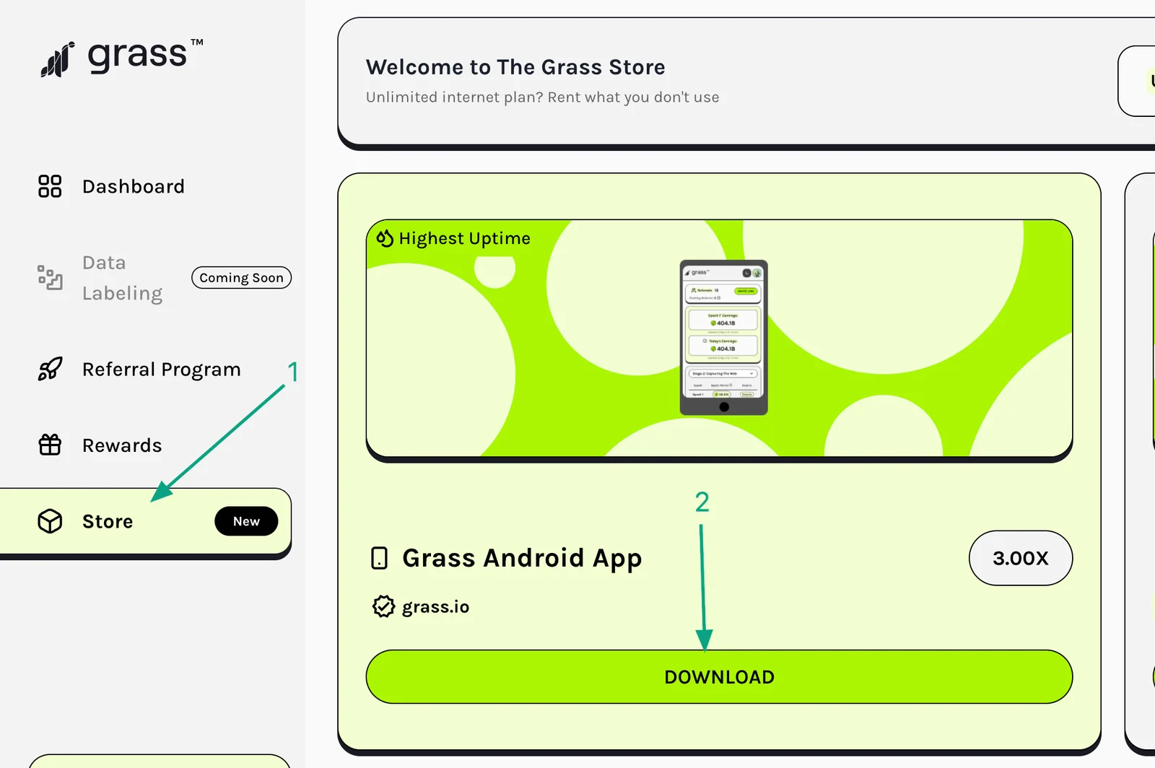Click the Grass logo icon
The image size is (1155, 768).
click(57, 59)
